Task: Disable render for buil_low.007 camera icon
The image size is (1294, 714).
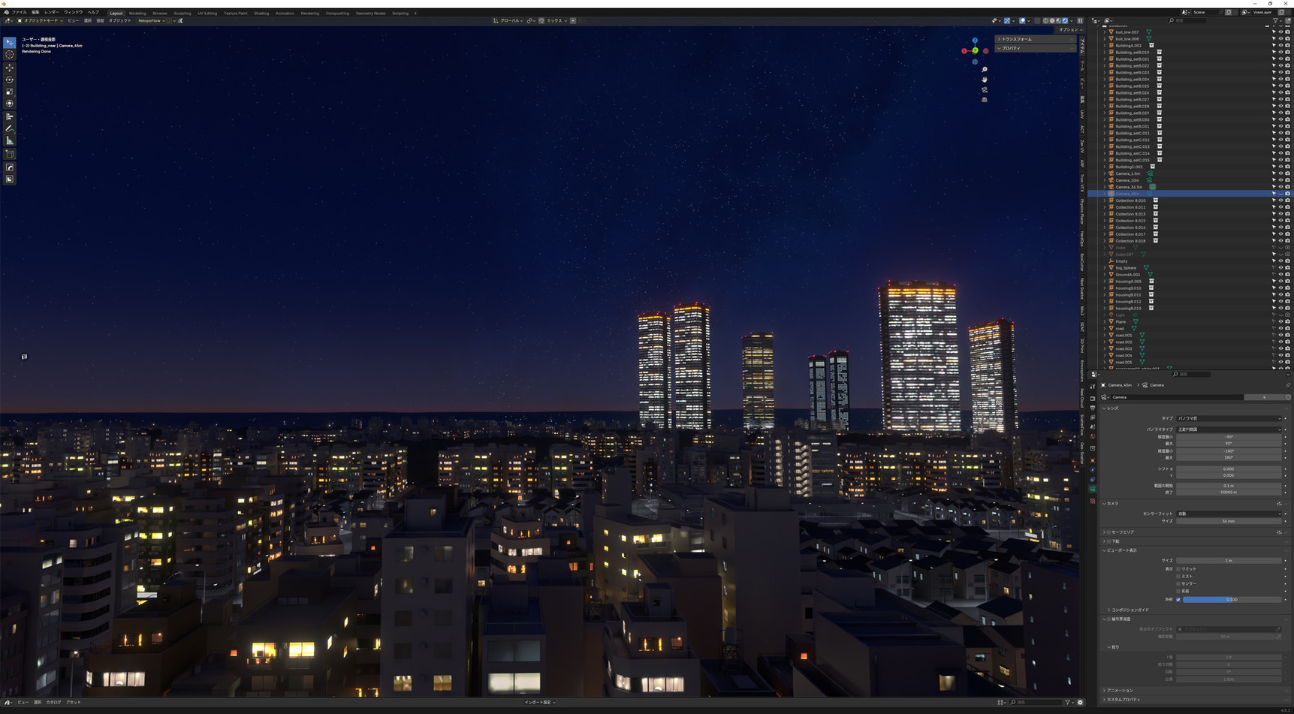Action: point(1287,32)
